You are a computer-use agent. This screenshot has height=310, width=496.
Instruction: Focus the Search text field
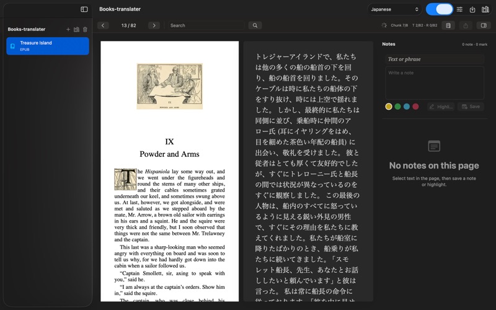point(206,25)
